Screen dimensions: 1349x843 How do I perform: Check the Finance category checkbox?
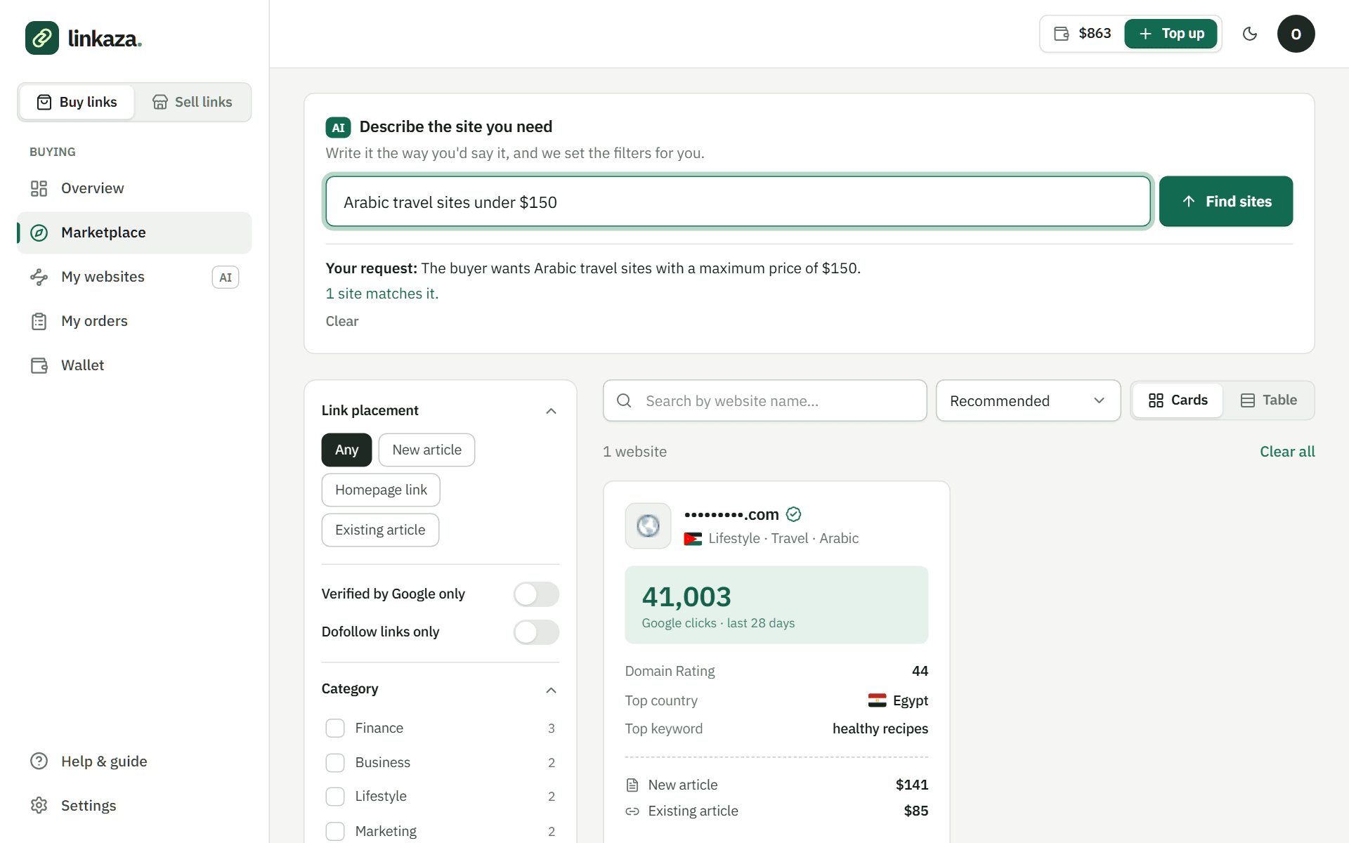click(335, 728)
